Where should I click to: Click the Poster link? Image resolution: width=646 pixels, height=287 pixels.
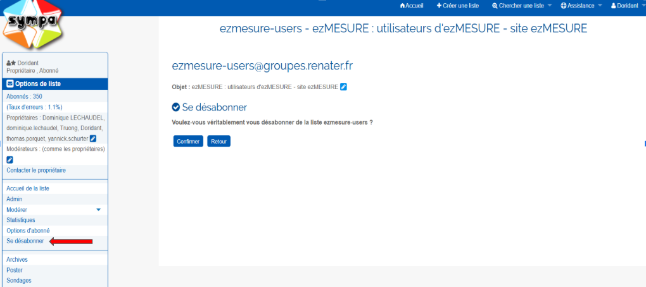15,270
